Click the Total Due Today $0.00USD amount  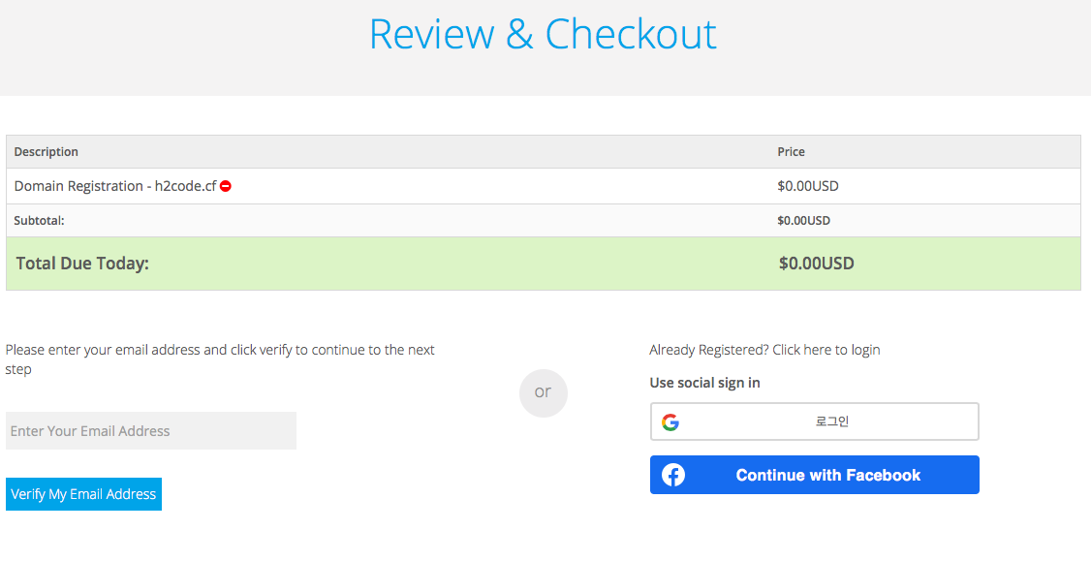(816, 264)
